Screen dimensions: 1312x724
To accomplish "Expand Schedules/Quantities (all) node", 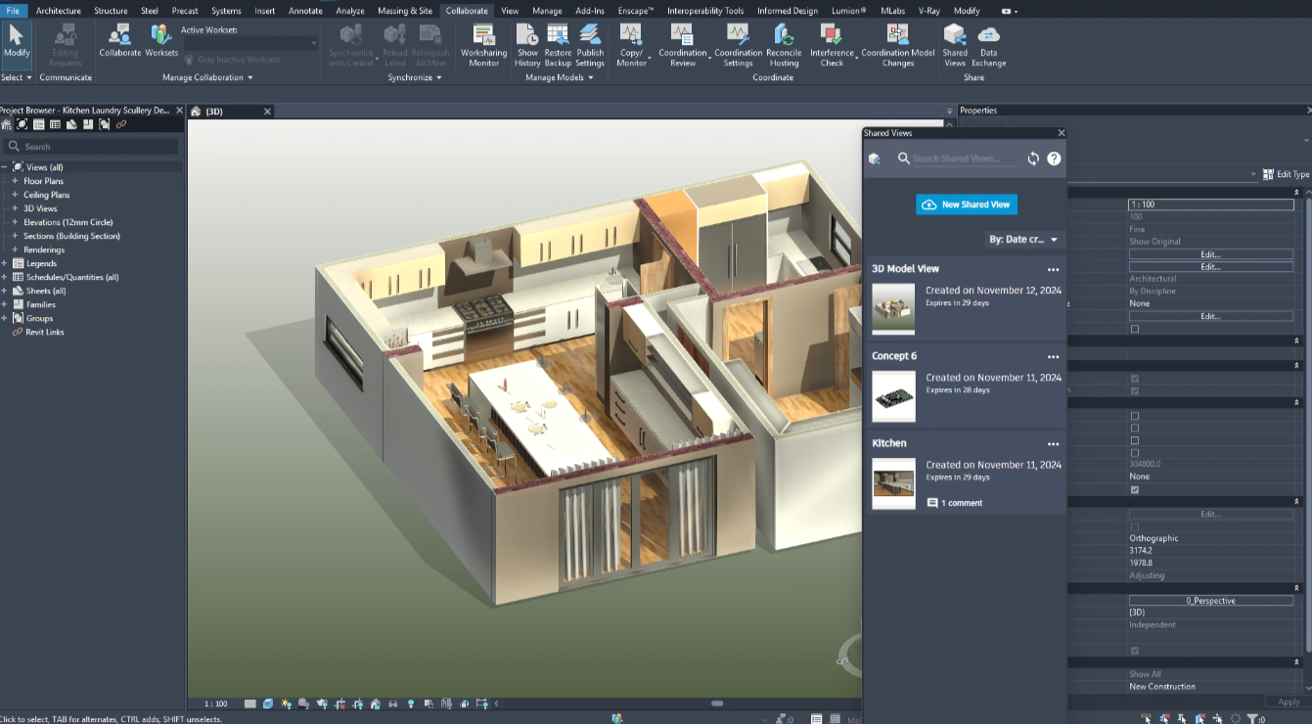I will click(x=4, y=277).
